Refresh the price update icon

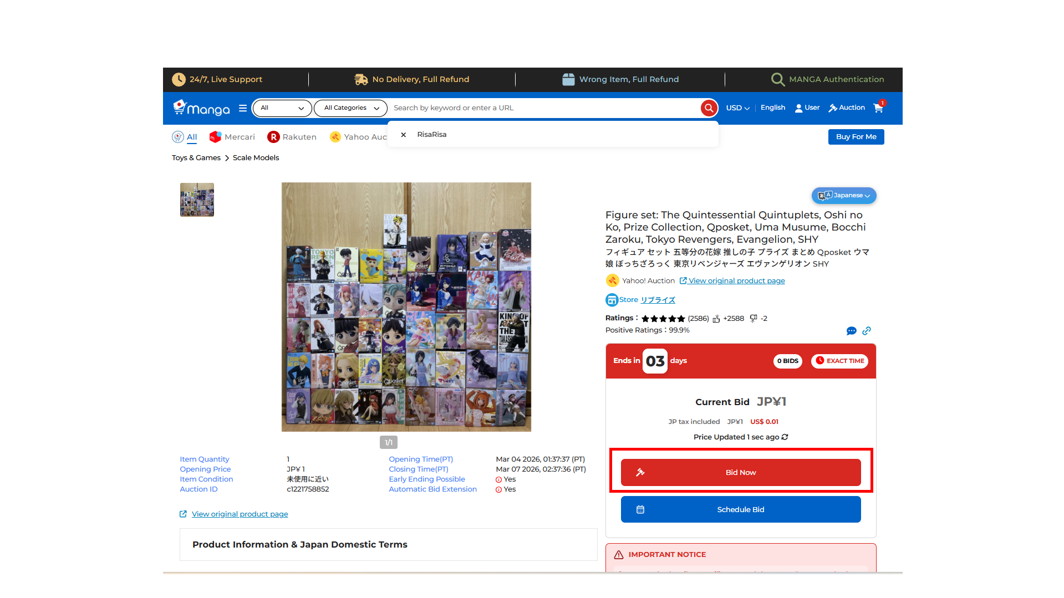[785, 437]
